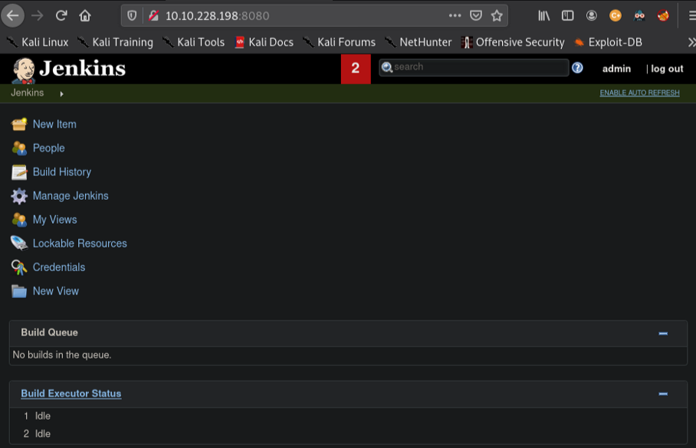Open the People page link
This screenshot has width=696, height=448.
49,148
